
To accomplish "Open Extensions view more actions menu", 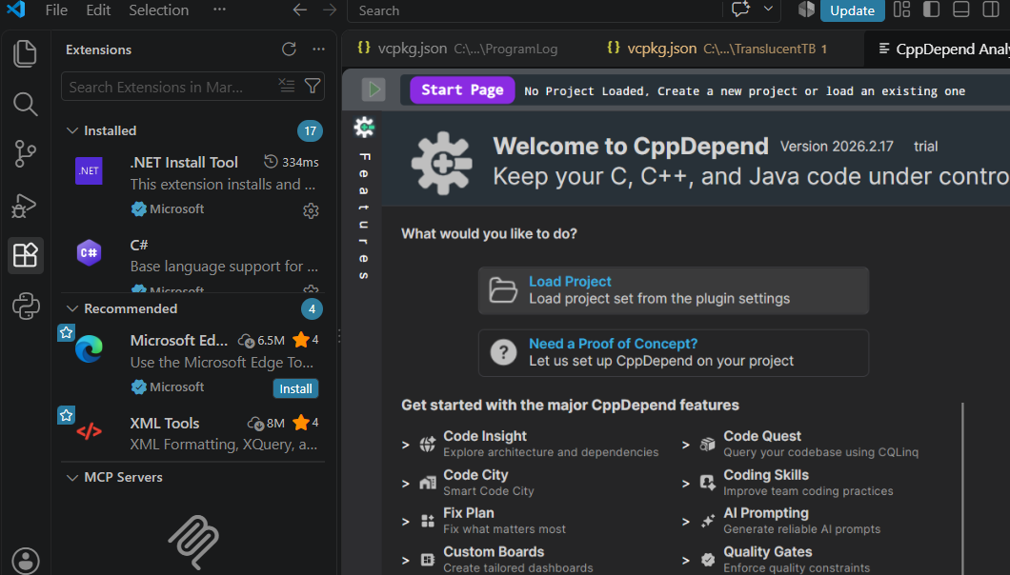I will coord(318,50).
